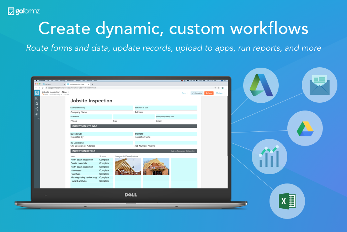347x232 pixels.
Task: Click the Autodesk integration icon
Action: 261,85
